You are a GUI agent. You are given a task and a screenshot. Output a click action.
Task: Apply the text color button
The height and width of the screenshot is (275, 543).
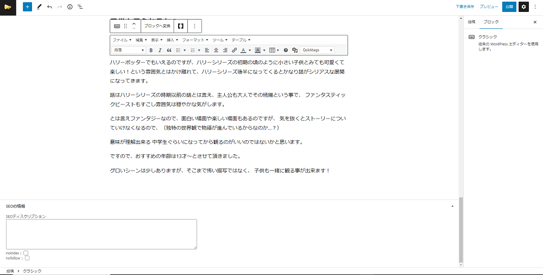(243, 51)
